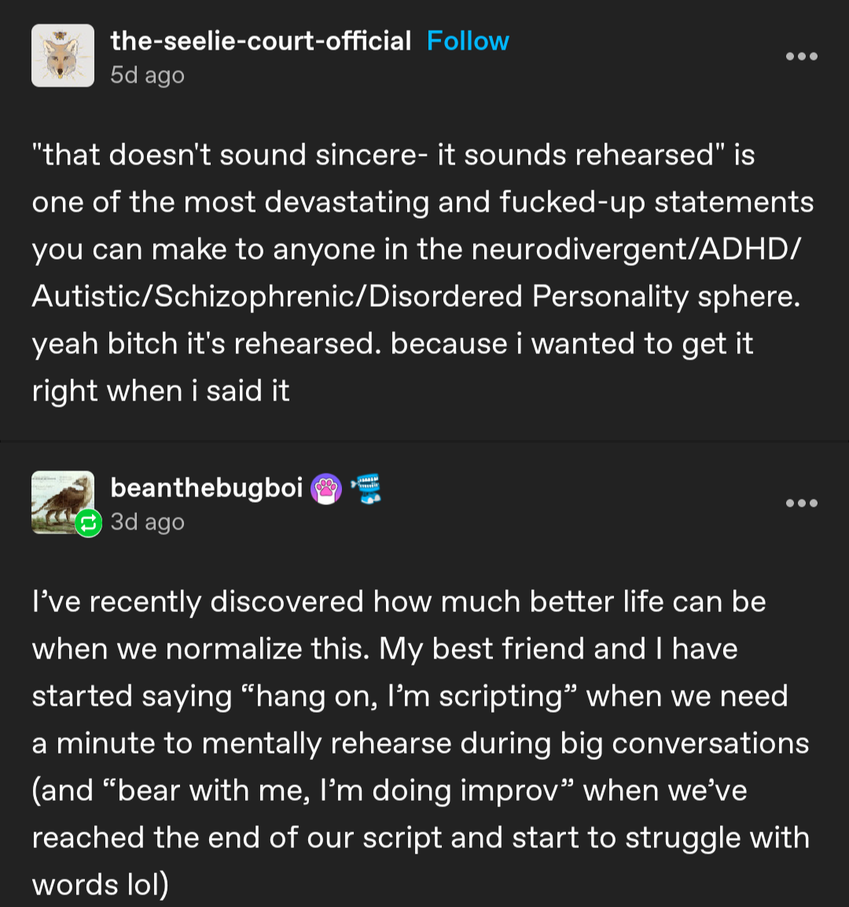
Task: Click the green reblog badge on avatar
Action: 89,523
